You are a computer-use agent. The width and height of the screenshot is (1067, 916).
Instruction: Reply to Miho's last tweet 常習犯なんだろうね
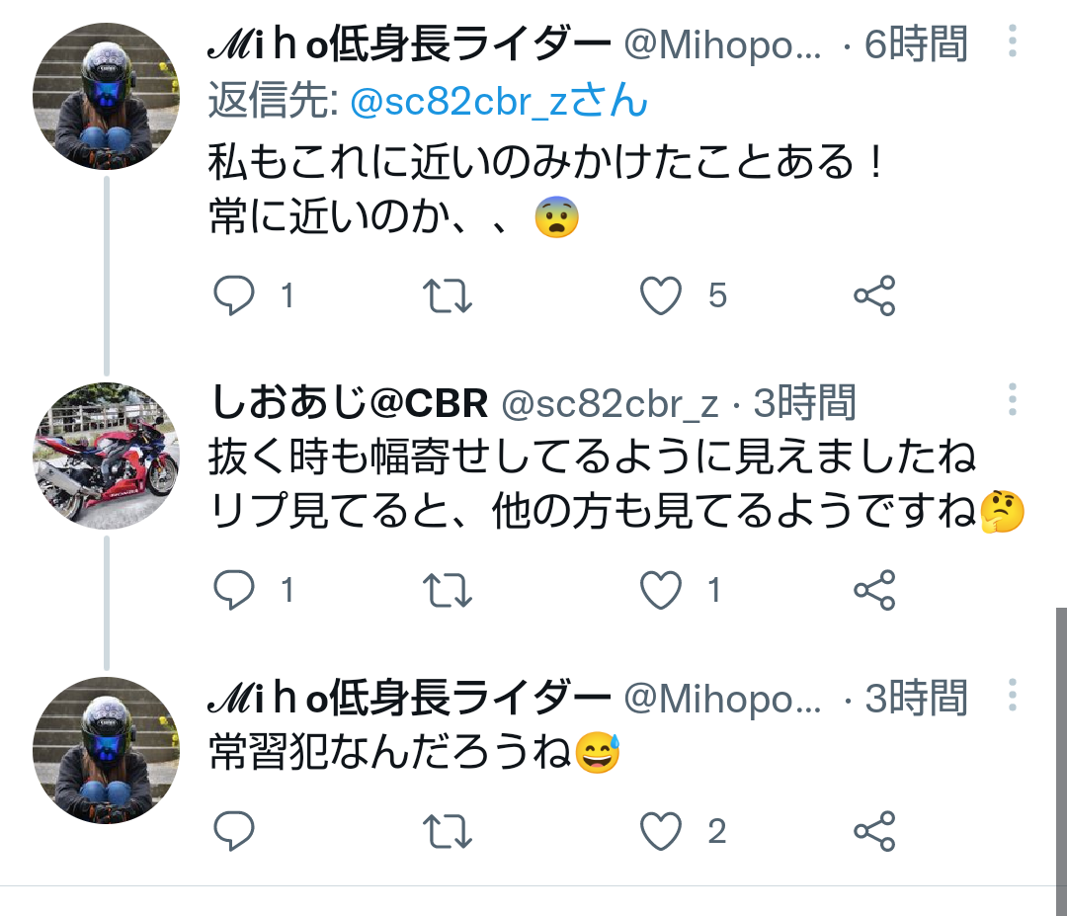click(x=234, y=831)
